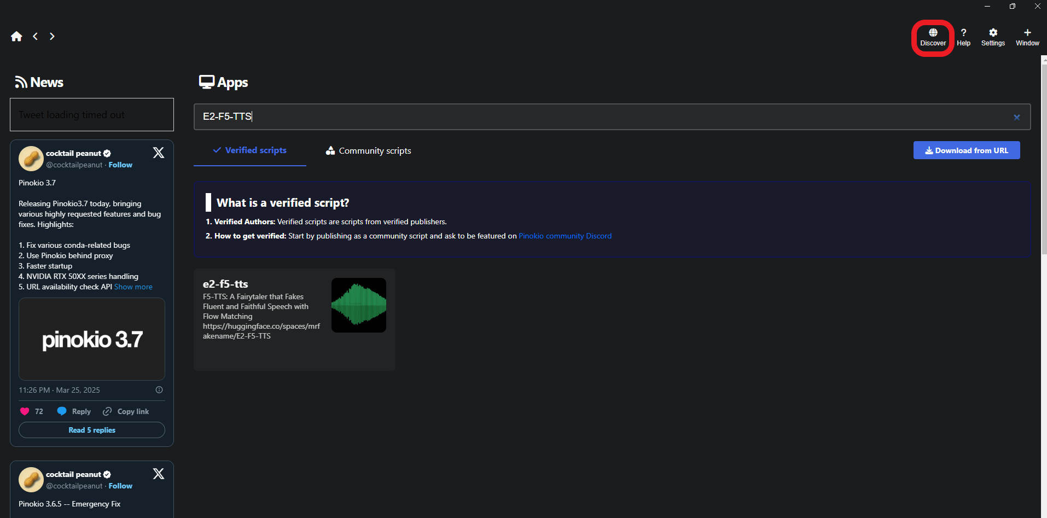The height and width of the screenshot is (518, 1047).
Task: Follow cocktail peanut on the Emergency Fix tweet
Action: [x=120, y=486]
